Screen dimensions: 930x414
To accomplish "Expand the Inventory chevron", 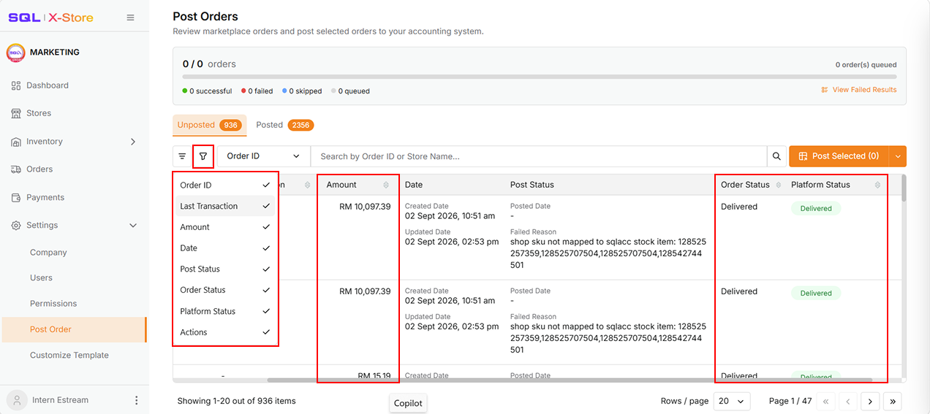I will coord(133,142).
